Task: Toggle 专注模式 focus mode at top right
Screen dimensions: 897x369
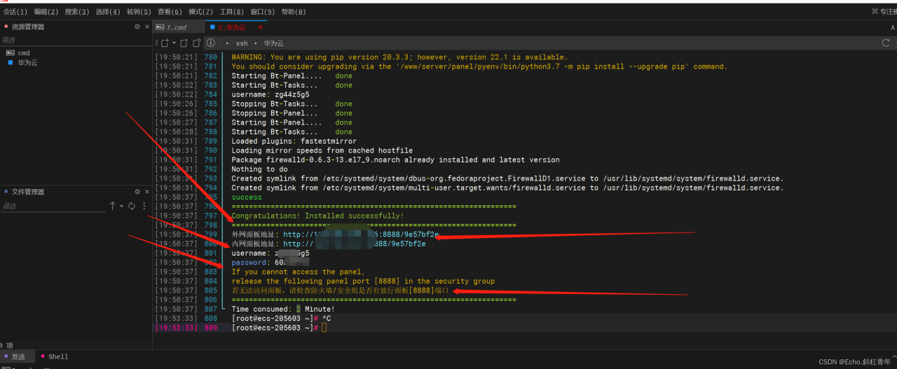Action: 883,11
